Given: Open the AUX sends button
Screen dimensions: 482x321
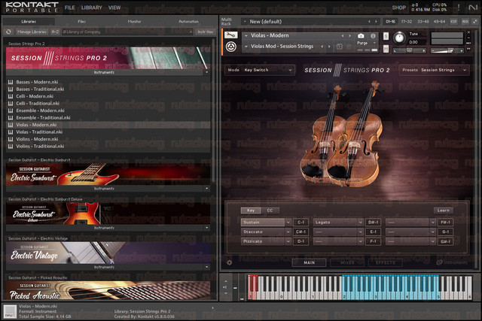Looking at the screenshot, I should click(465, 22).
